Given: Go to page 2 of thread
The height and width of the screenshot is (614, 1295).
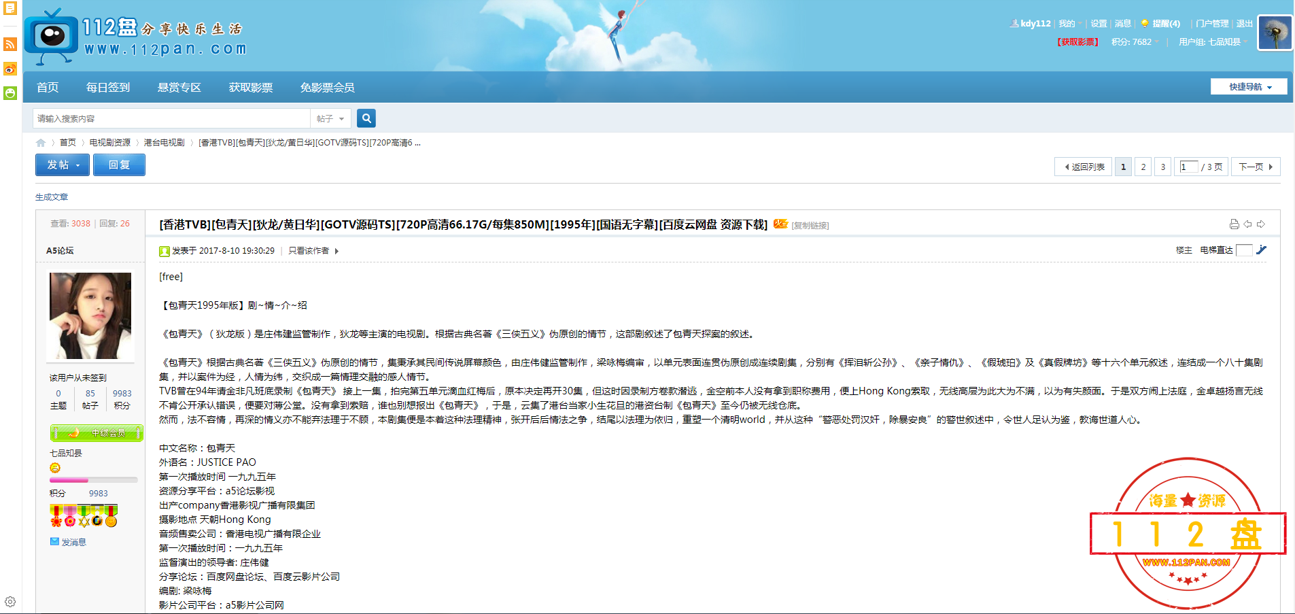Looking at the screenshot, I should [x=1143, y=167].
